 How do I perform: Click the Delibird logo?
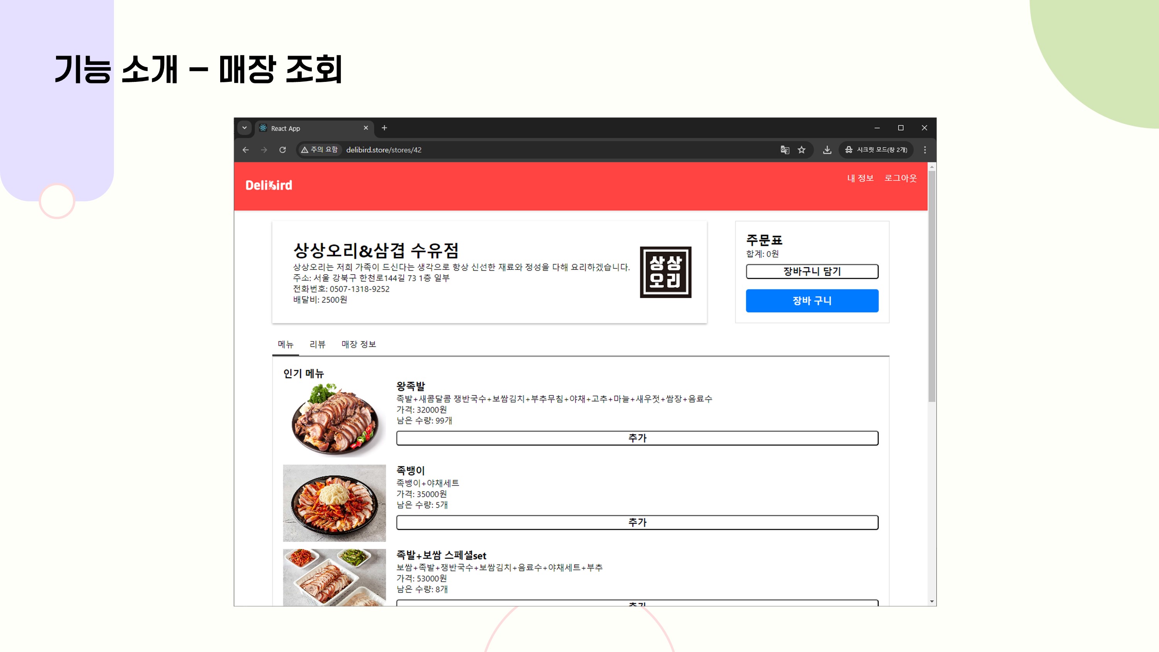coord(269,185)
